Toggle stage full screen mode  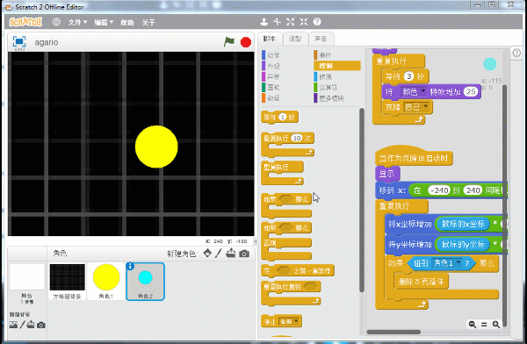click(19, 41)
